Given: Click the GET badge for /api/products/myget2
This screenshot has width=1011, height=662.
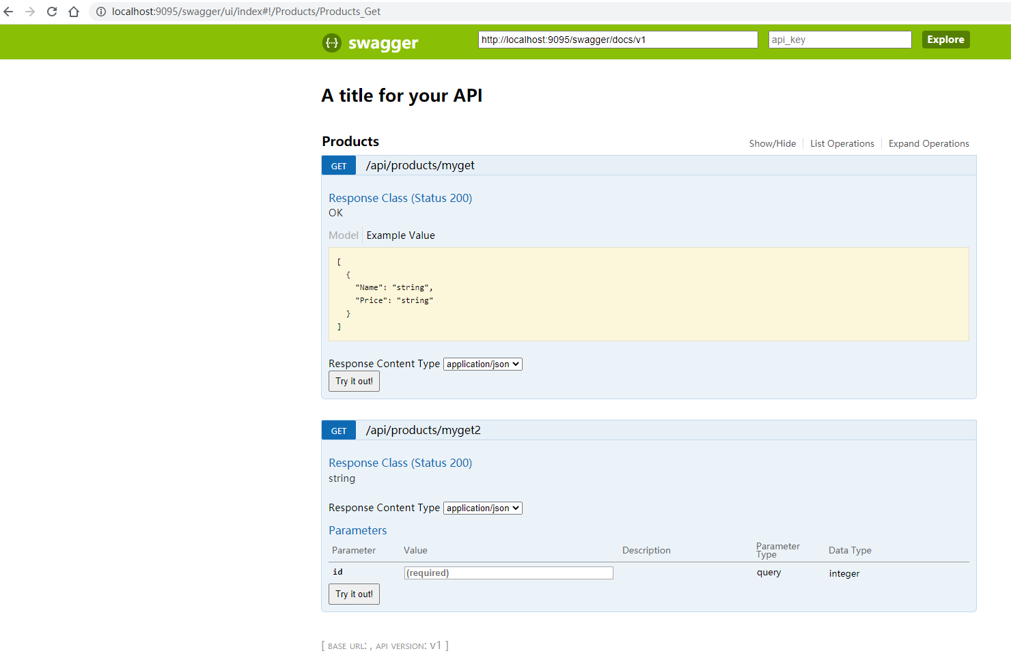Looking at the screenshot, I should tap(339, 431).
